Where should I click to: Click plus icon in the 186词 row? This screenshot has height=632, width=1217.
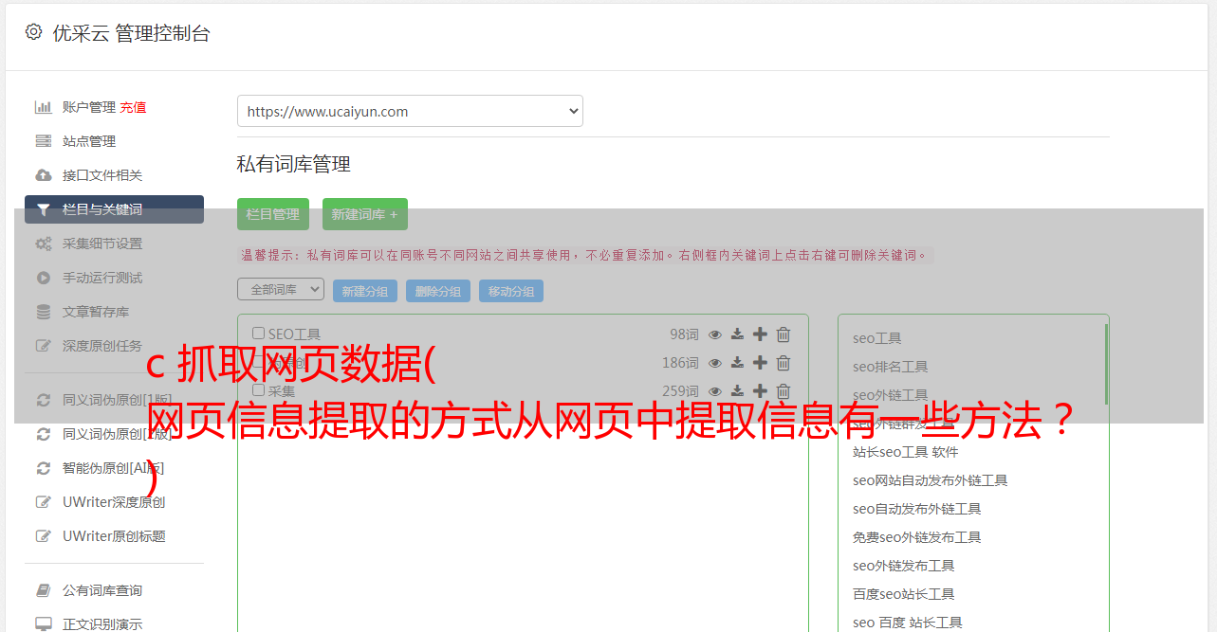pyautogui.click(x=760, y=362)
